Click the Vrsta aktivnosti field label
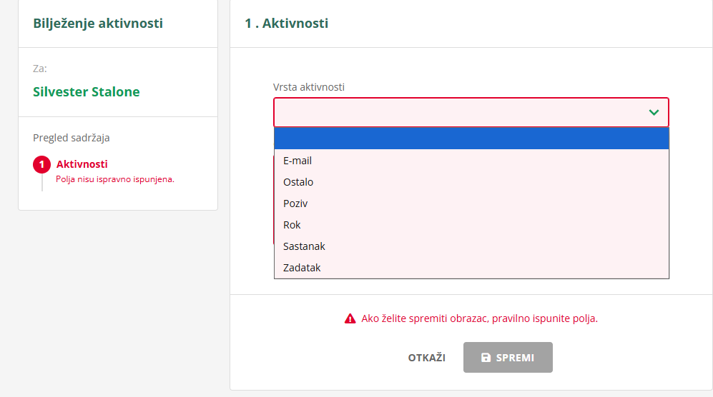Screen dimensions: 713x397 tap(309, 87)
